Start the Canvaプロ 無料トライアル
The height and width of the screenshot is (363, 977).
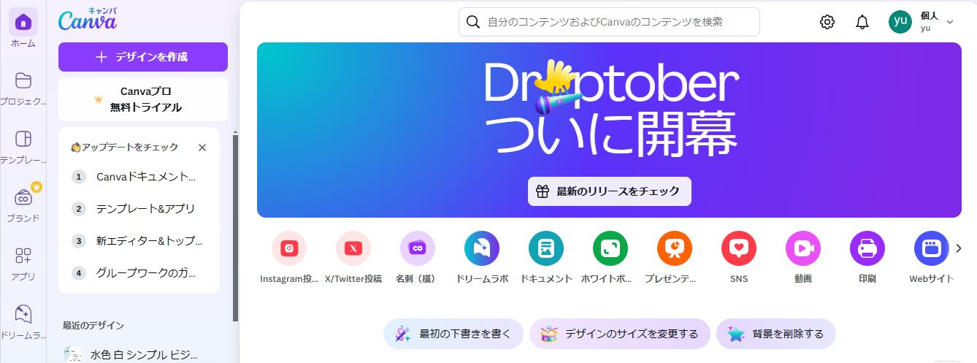tap(143, 99)
